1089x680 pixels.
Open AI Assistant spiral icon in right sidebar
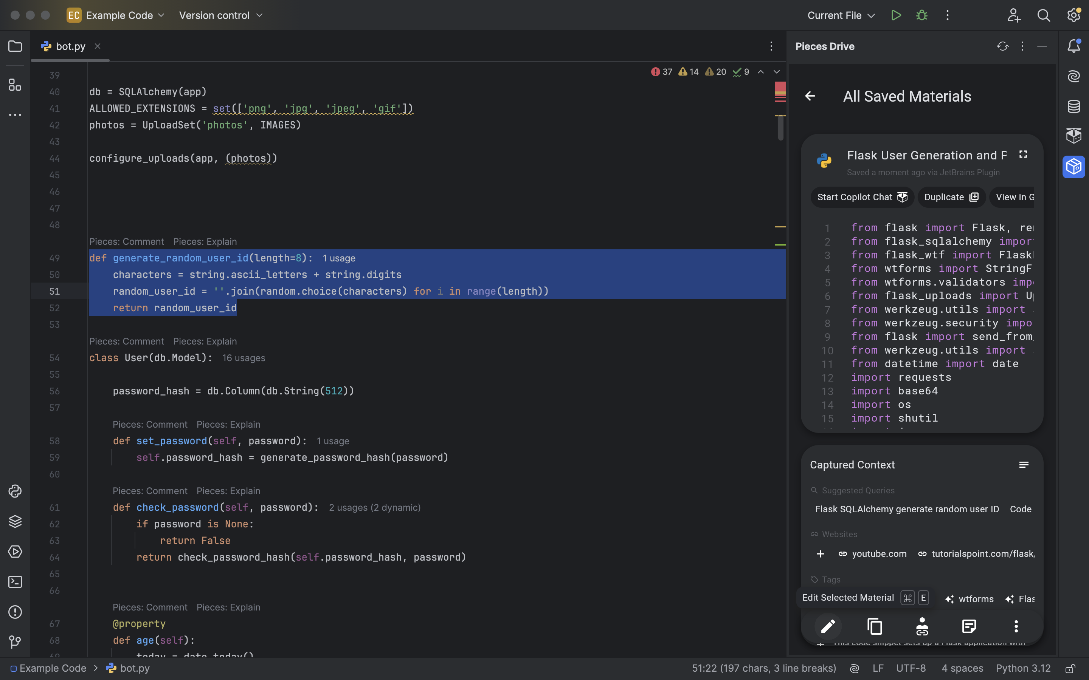[x=1074, y=76]
